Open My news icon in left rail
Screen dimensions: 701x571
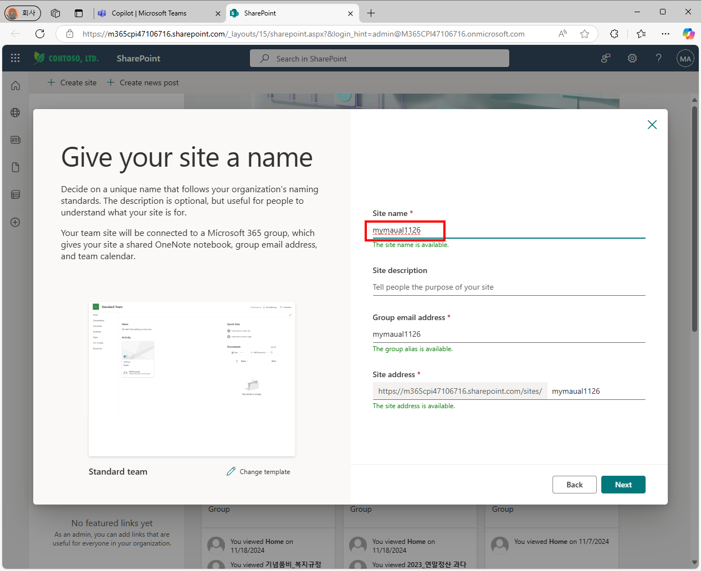coord(16,140)
